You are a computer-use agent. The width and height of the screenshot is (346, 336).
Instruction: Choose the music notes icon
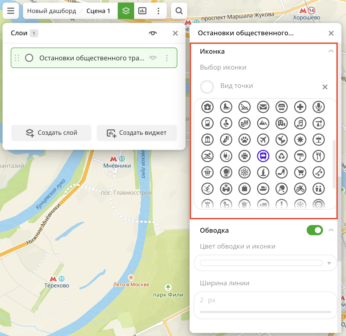[x=300, y=123]
